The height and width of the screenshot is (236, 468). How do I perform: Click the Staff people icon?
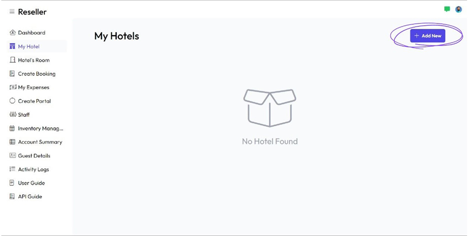12,115
